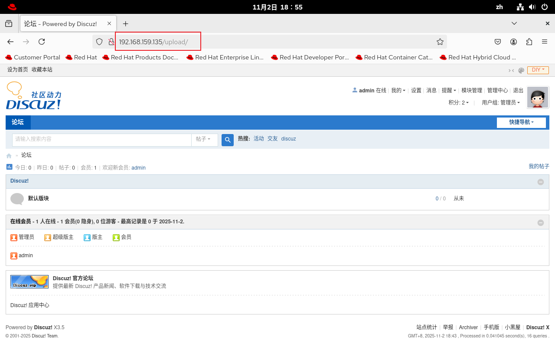Viewport: 555px width, 347px height.
Task: Expand the 提醒 dropdown
Action: 449,90
